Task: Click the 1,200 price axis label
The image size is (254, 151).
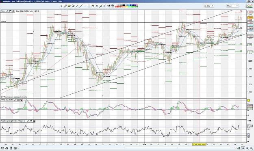Action: (x=250, y=61)
